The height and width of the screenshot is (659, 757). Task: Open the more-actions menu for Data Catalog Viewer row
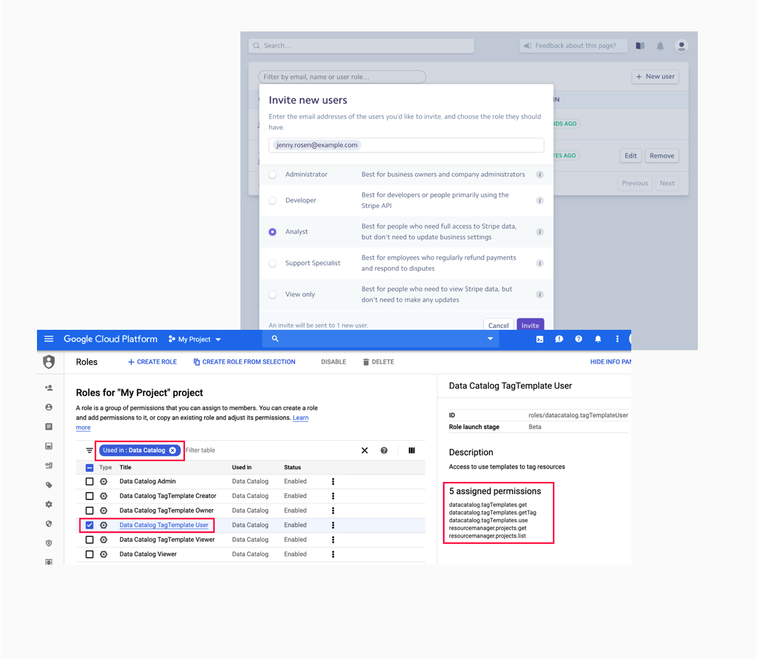coord(333,554)
